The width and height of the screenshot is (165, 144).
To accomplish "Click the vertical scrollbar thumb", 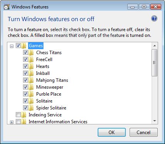I will pyautogui.click(x=155, y=63).
